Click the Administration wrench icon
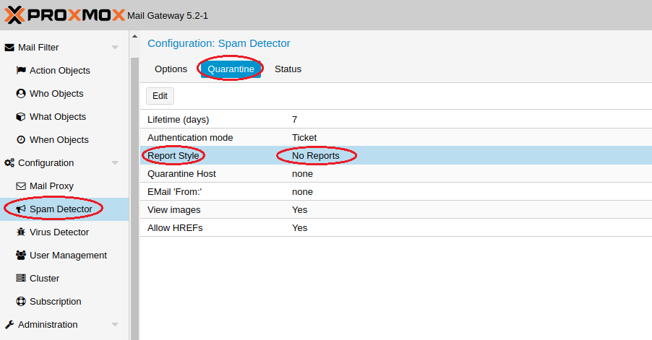This screenshot has width=652, height=340. 9,324
